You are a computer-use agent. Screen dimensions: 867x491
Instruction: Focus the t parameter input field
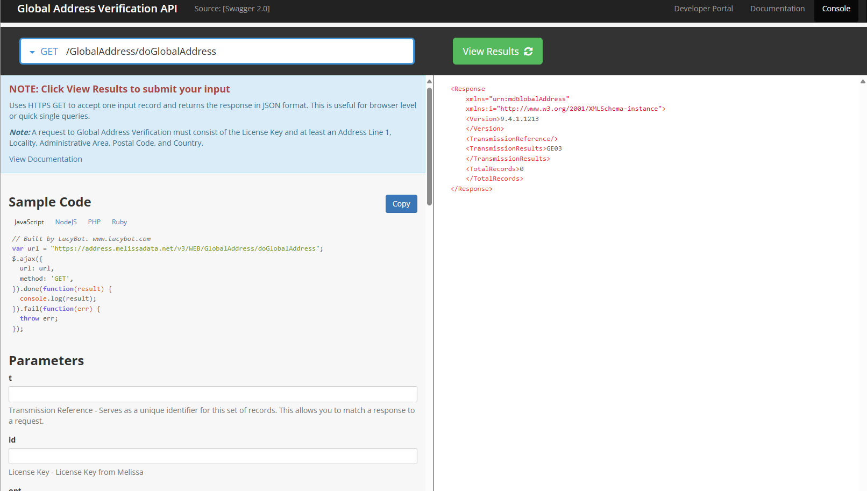coord(213,394)
